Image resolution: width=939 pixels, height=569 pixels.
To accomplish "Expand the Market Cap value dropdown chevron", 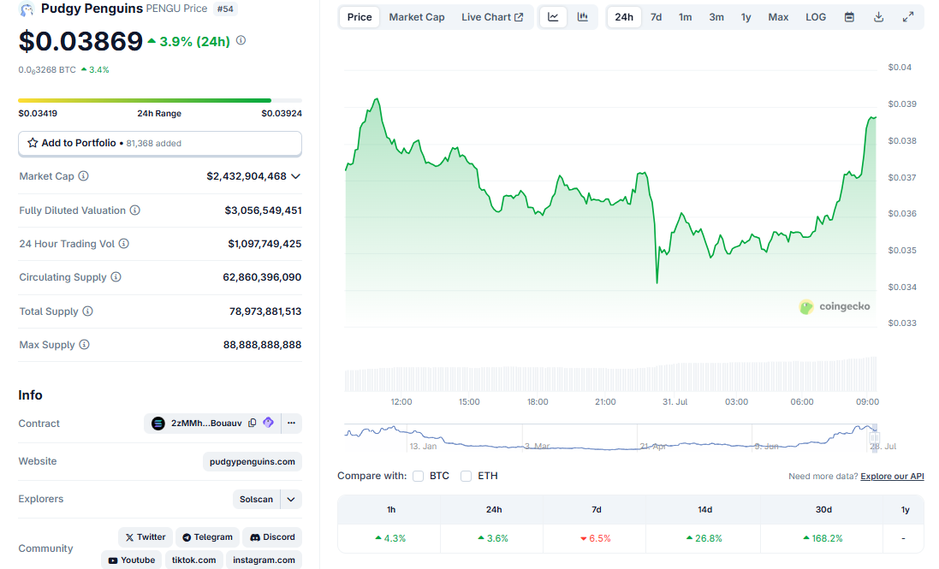I will tap(296, 176).
